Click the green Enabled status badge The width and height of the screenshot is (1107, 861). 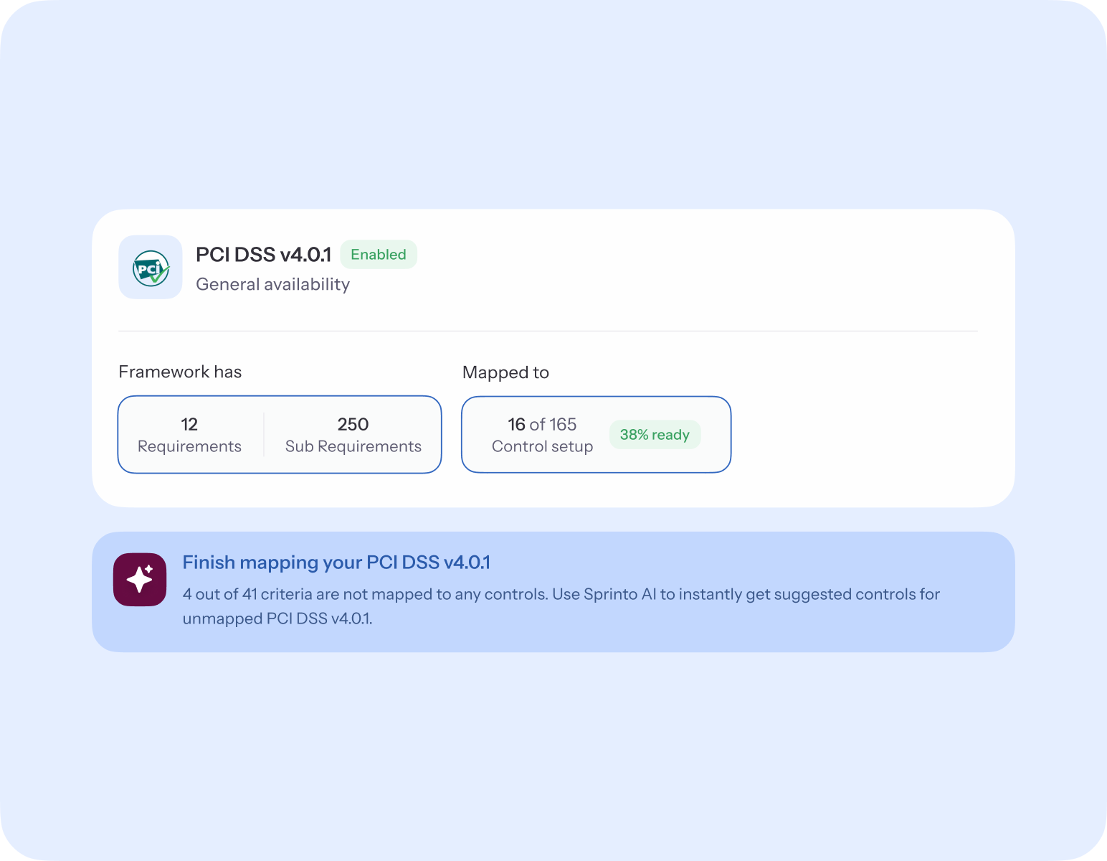(378, 255)
